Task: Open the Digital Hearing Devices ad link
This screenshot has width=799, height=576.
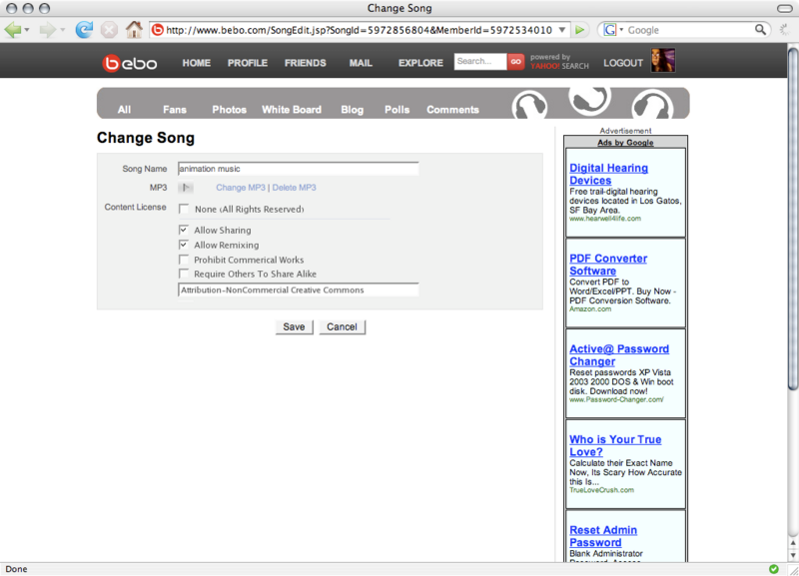Action: 608,174
